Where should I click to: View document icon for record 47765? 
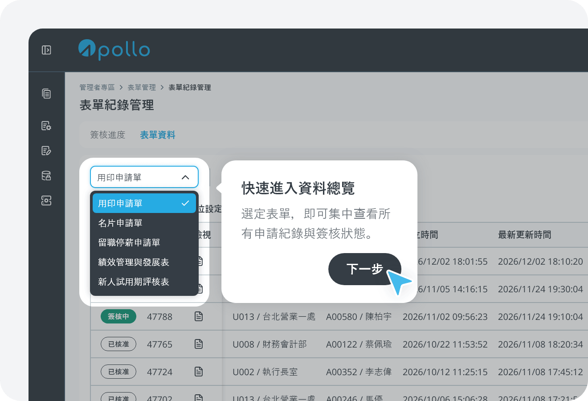click(199, 344)
